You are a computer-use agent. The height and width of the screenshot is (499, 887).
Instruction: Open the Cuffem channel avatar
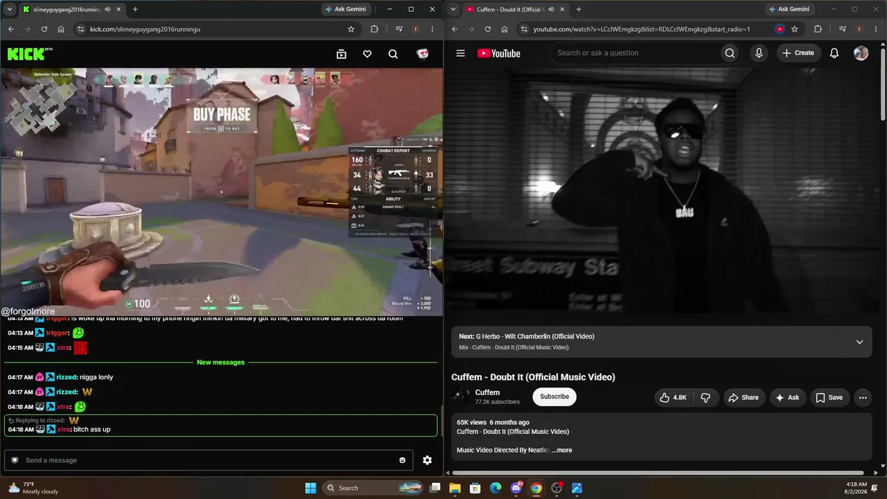pyautogui.click(x=461, y=396)
